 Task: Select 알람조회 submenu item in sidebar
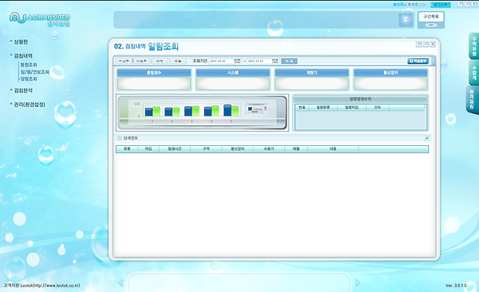(29, 79)
